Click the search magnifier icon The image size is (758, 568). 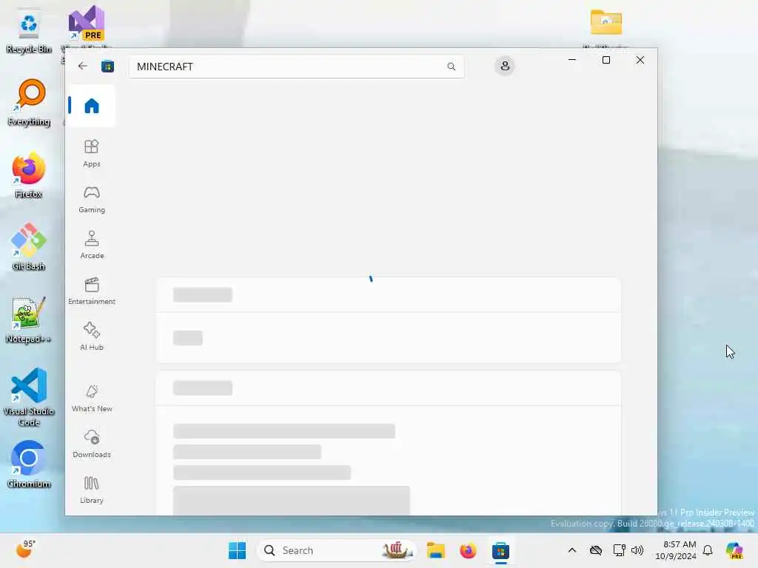pyautogui.click(x=451, y=67)
